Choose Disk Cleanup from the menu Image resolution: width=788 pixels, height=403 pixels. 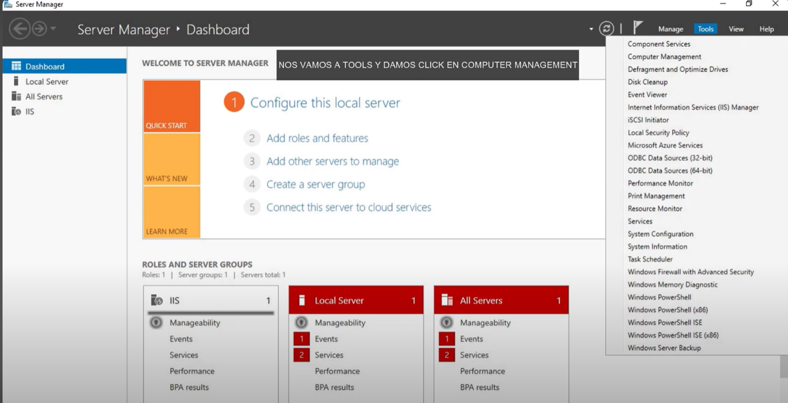[647, 82]
